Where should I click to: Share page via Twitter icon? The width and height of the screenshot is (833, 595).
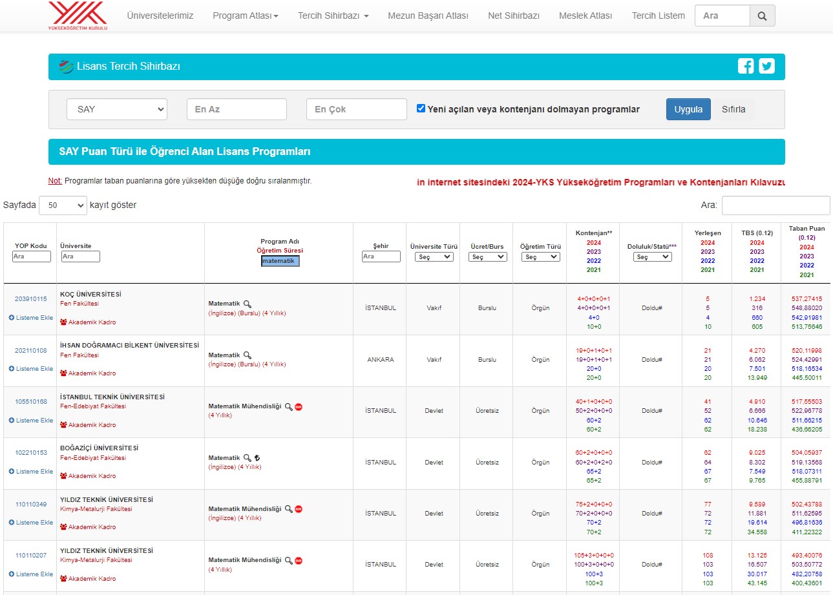766,66
